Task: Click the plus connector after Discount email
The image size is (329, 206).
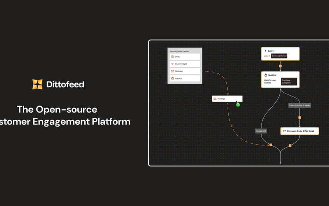Action: pos(290,145)
